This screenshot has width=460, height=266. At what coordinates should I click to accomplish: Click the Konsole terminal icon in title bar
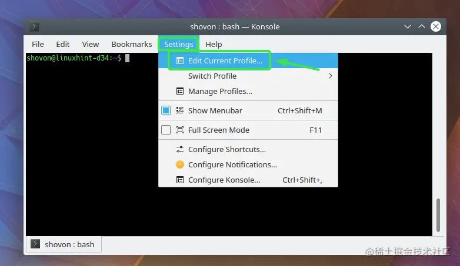[x=34, y=26]
